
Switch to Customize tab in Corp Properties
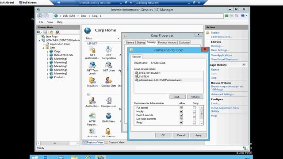coord(184,42)
